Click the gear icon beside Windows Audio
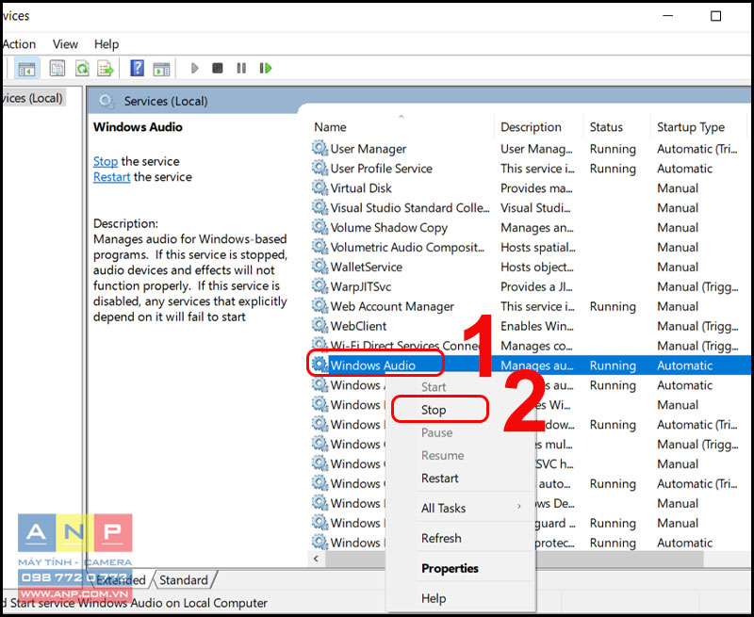The width and height of the screenshot is (754, 617). tap(320, 365)
